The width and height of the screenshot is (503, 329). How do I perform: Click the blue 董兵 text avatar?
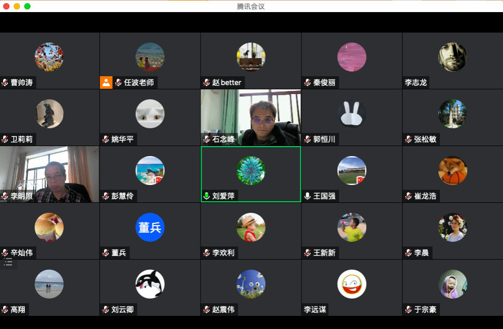pyautogui.click(x=150, y=227)
